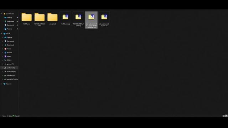The width and height of the screenshot is (228, 128).
Task: Open the games (F:) drive
Action: click(x=9, y=64)
